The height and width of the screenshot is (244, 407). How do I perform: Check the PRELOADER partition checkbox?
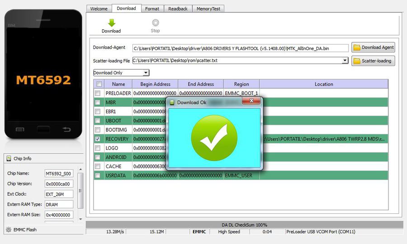(x=98, y=93)
